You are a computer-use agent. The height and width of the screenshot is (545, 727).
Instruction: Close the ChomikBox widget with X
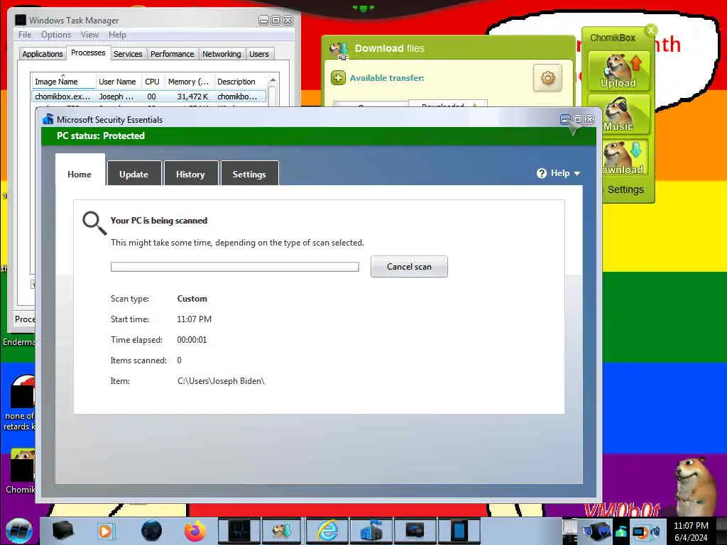(x=651, y=30)
